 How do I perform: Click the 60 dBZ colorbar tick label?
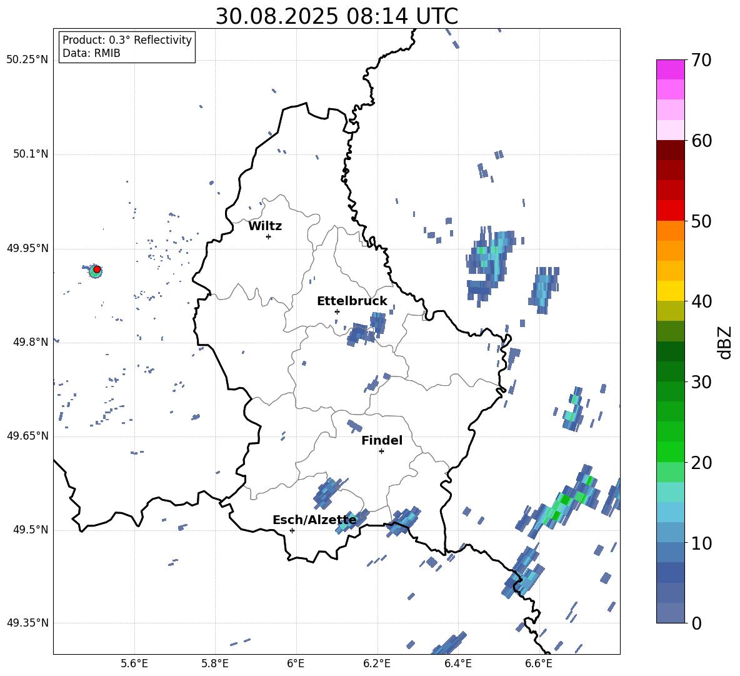point(701,141)
